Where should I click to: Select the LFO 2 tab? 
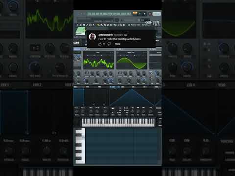122,87
